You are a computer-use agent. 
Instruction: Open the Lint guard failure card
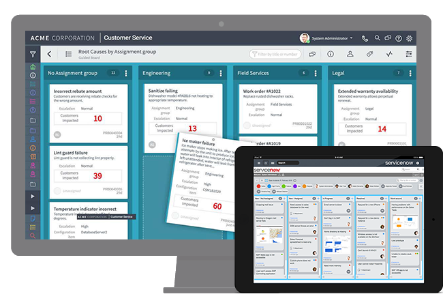point(89,173)
